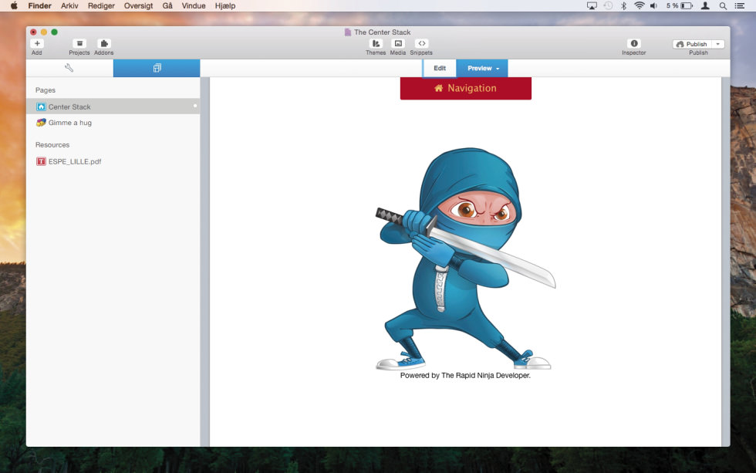Open the Oversigt menu
This screenshot has width=756, height=473.
(x=138, y=5)
